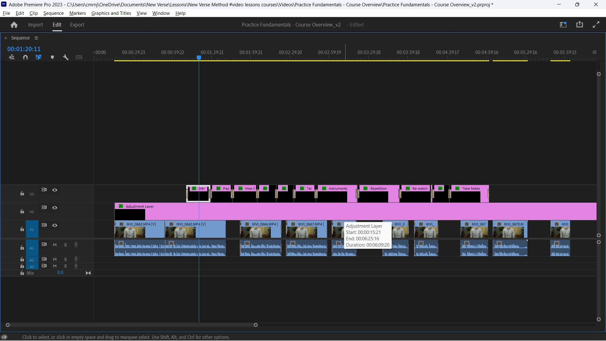This screenshot has height=341, width=606.
Task: Open the Workspaces dropdown icon
Action: pos(563,25)
